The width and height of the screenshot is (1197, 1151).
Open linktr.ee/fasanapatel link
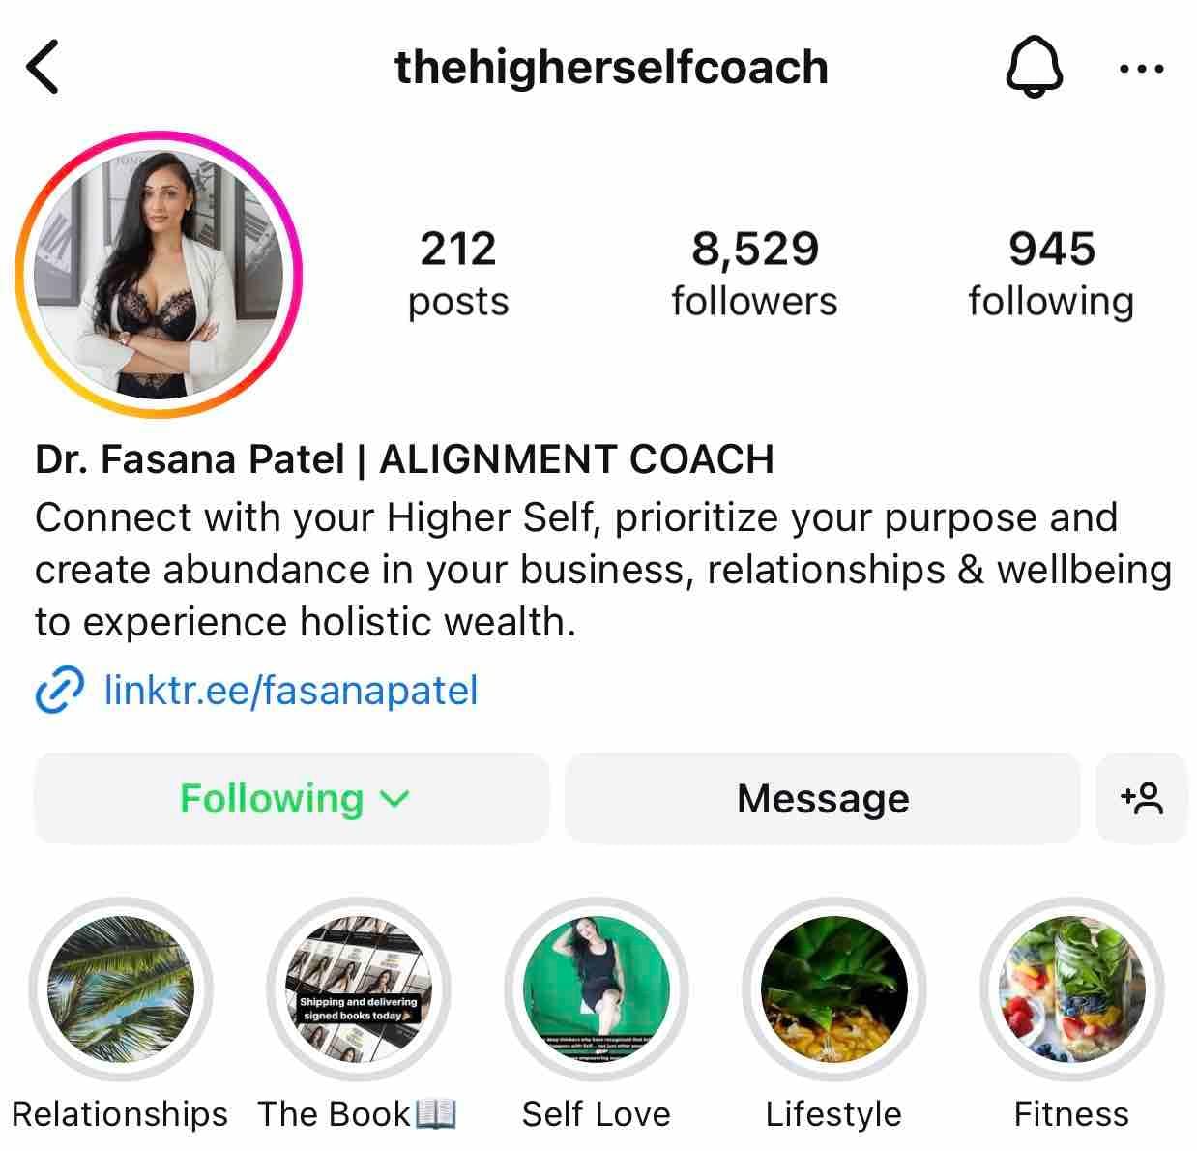(x=290, y=690)
